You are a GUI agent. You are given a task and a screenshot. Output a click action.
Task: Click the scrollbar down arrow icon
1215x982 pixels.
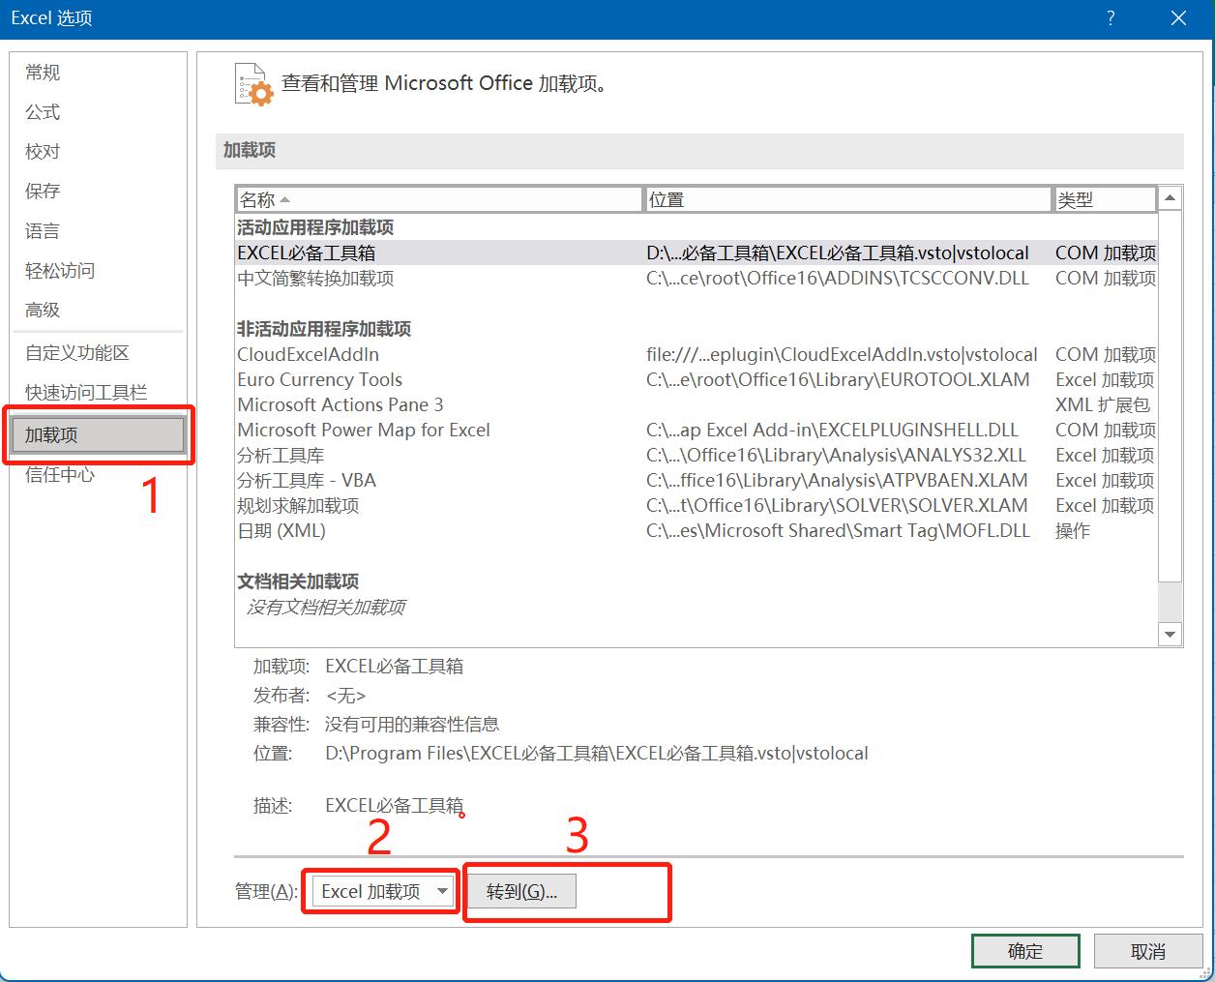click(1170, 634)
